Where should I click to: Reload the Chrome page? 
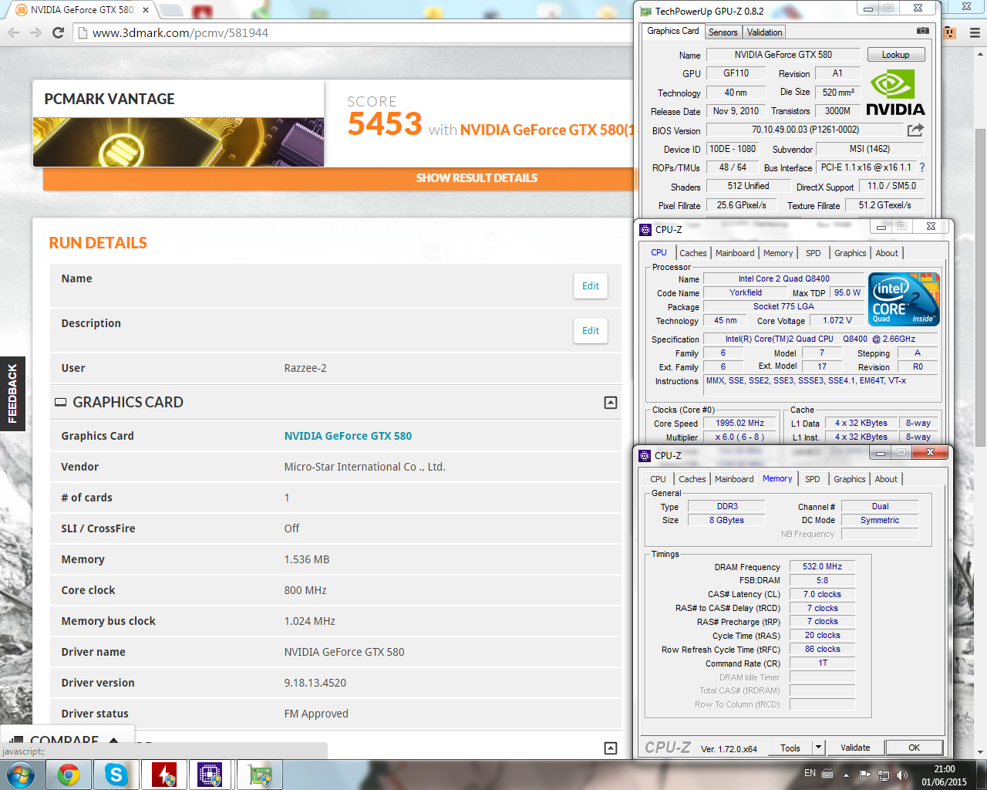[x=58, y=32]
